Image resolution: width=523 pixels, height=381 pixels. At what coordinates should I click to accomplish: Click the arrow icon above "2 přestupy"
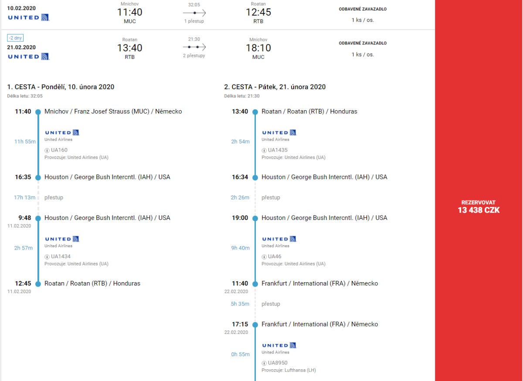tap(194, 47)
